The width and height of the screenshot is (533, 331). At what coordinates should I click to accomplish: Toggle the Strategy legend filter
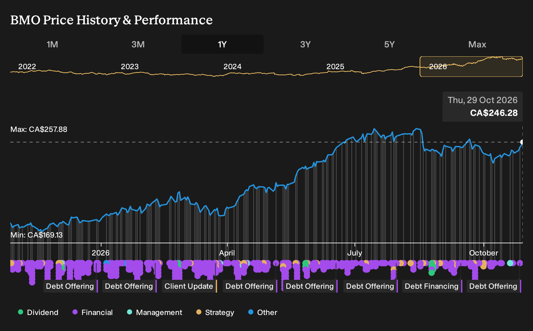pyautogui.click(x=215, y=312)
